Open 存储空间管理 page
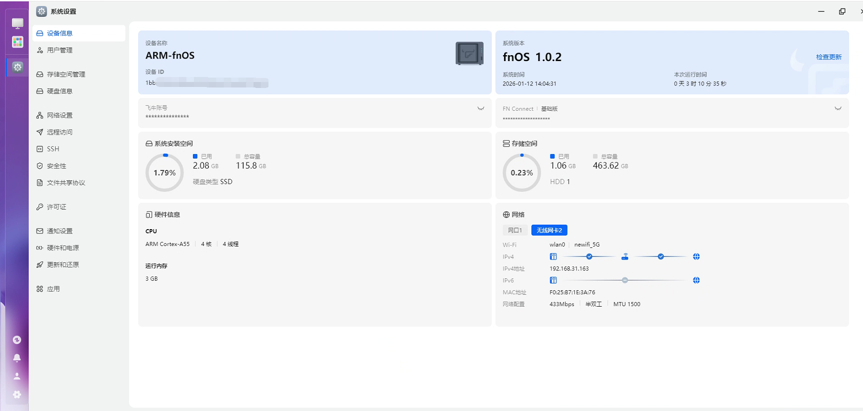The height and width of the screenshot is (411, 863). (79, 75)
